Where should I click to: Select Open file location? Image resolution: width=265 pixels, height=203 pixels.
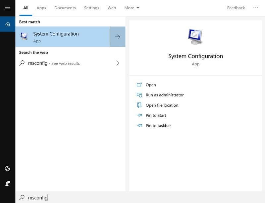(x=162, y=105)
